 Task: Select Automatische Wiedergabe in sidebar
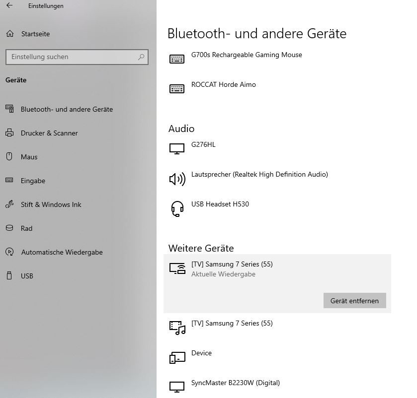(62, 252)
